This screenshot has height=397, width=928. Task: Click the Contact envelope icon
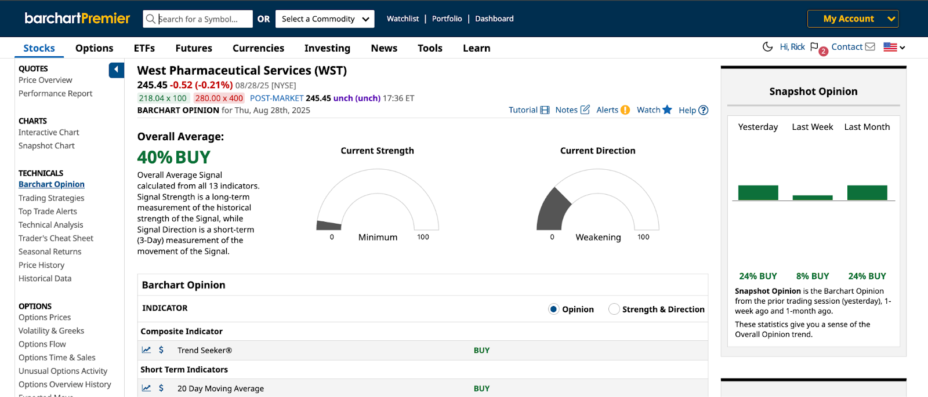[x=870, y=47]
